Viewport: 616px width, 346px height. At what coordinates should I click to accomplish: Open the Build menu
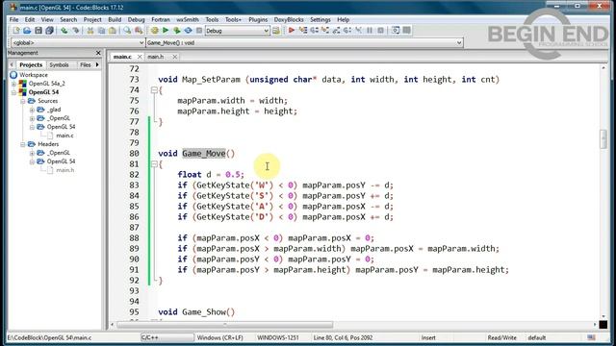115,19
